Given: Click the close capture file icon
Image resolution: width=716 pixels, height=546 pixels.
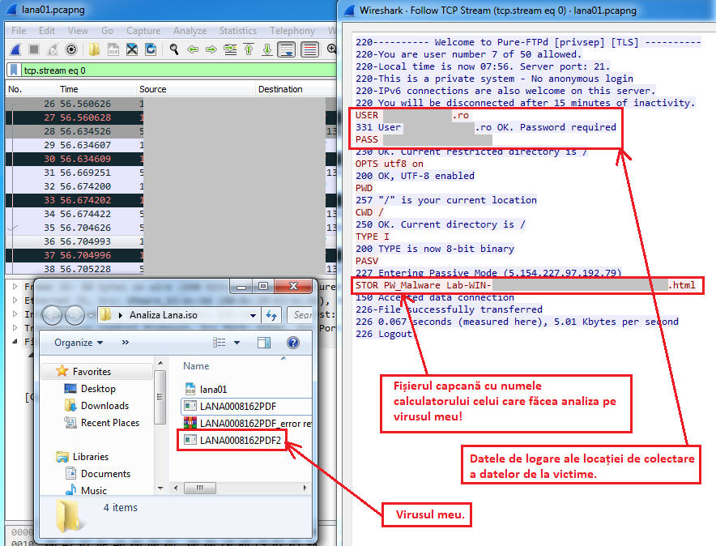Looking at the screenshot, I should pos(132,49).
